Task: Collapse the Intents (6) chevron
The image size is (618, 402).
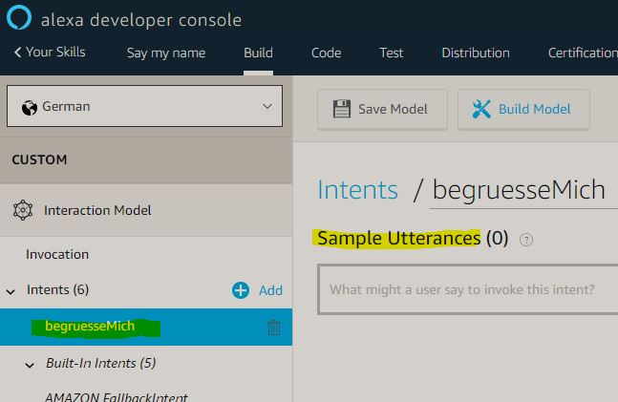Action: tap(11, 290)
